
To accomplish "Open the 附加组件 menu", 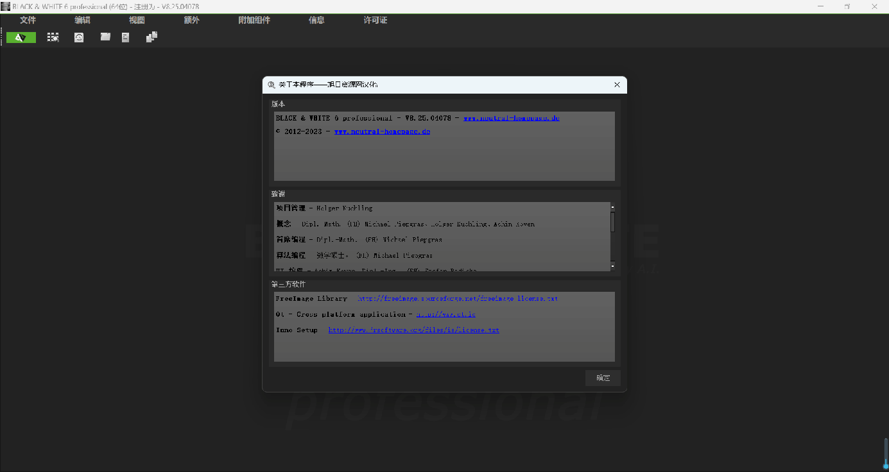I will pos(254,20).
